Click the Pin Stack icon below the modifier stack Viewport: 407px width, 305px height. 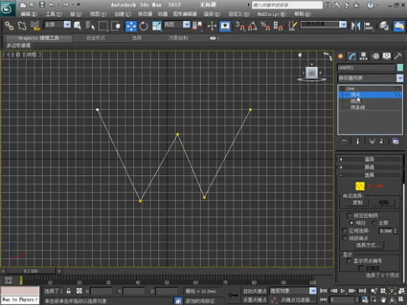pos(344,142)
